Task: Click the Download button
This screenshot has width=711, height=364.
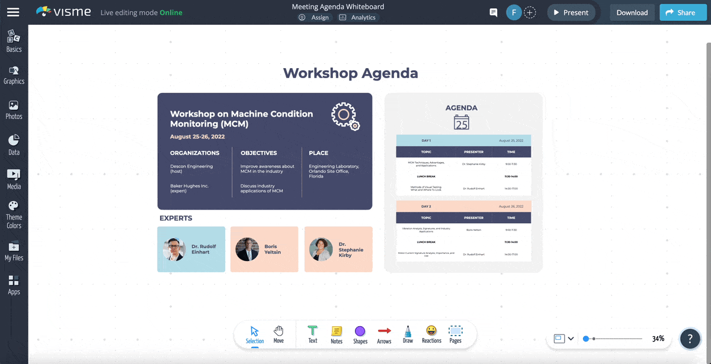Action: coord(632,12)
